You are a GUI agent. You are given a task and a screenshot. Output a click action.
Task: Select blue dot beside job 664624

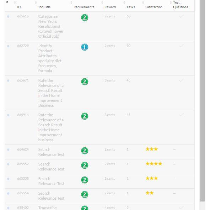pos(8,149)
